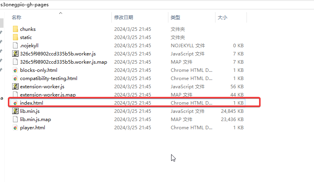
Task: Click the 326c5f98902ccd335b5b.worker.js script icon
Action: 15,54
